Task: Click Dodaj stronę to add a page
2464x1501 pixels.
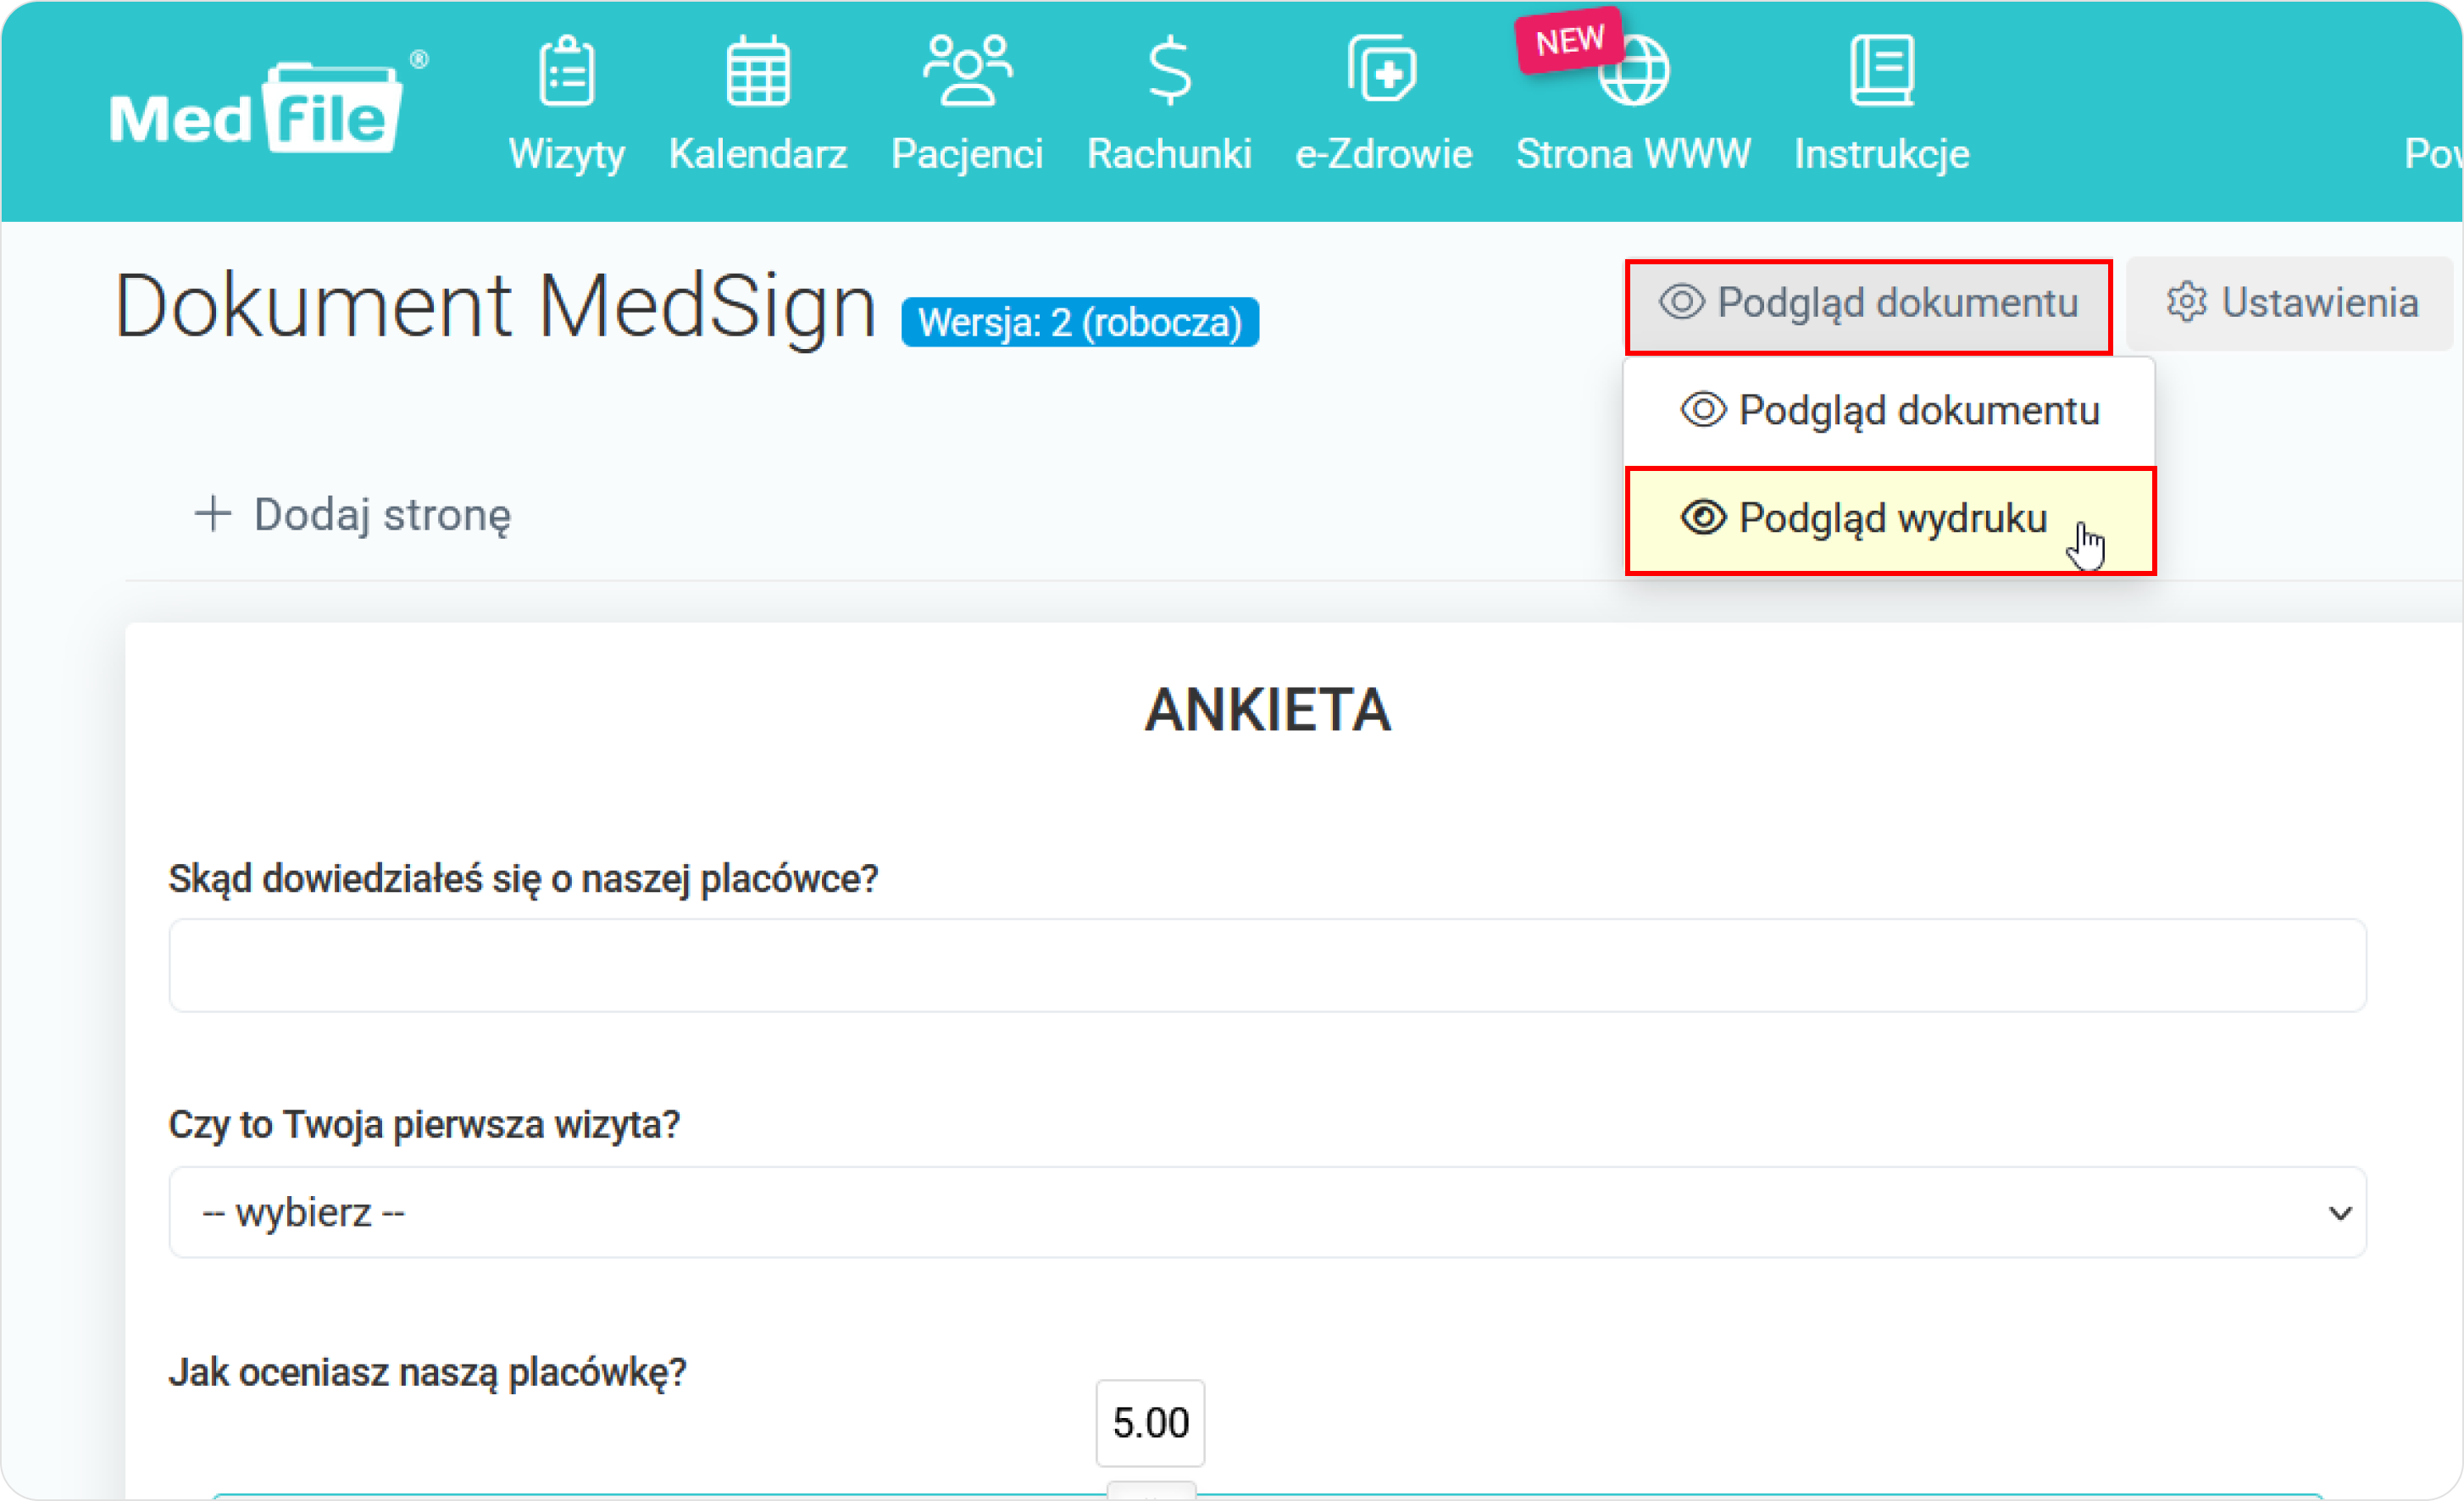Action: [351, 514]
